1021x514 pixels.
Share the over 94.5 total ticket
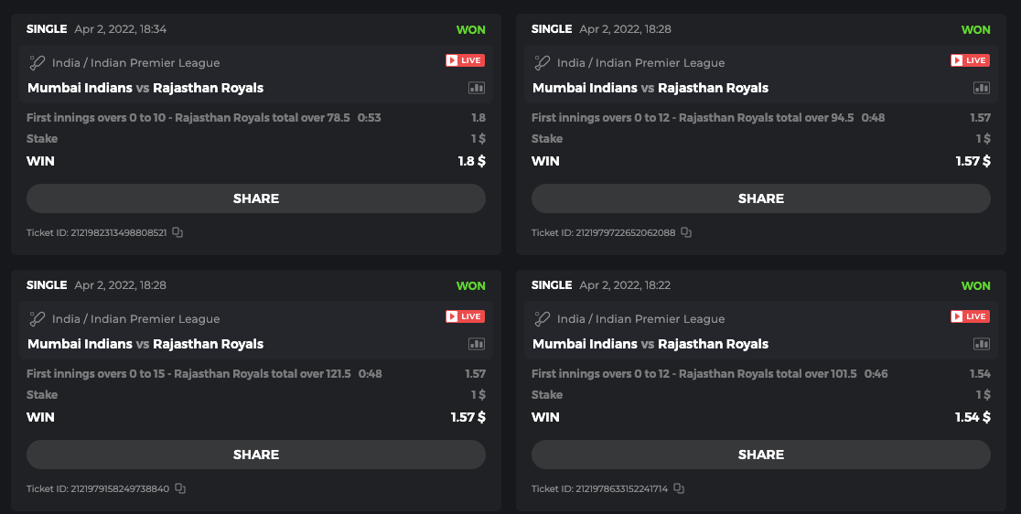[761, 198]
